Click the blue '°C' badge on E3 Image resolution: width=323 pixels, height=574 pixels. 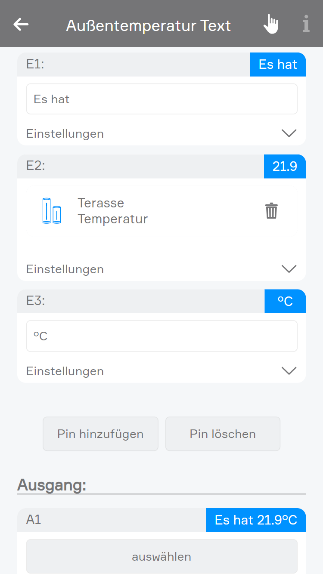tap(285, 301)
